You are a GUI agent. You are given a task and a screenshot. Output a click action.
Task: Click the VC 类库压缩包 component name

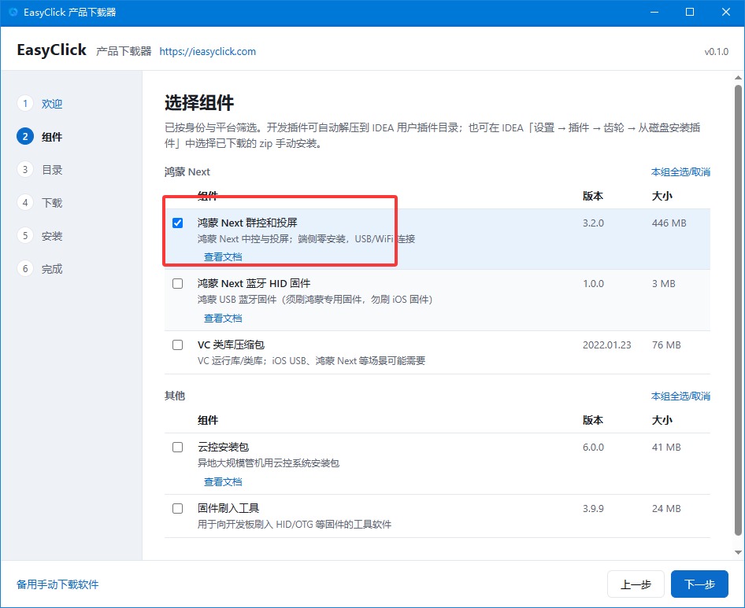point(231,345)
